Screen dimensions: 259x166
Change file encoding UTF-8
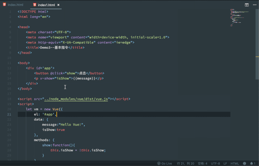215,163
